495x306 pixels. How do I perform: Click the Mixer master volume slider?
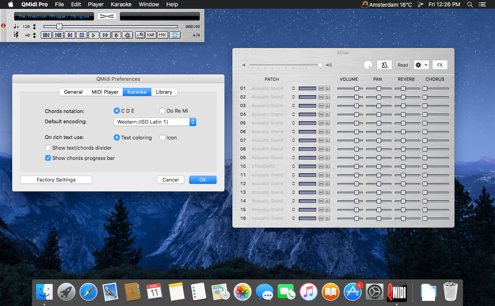click(x=286, y=65)
